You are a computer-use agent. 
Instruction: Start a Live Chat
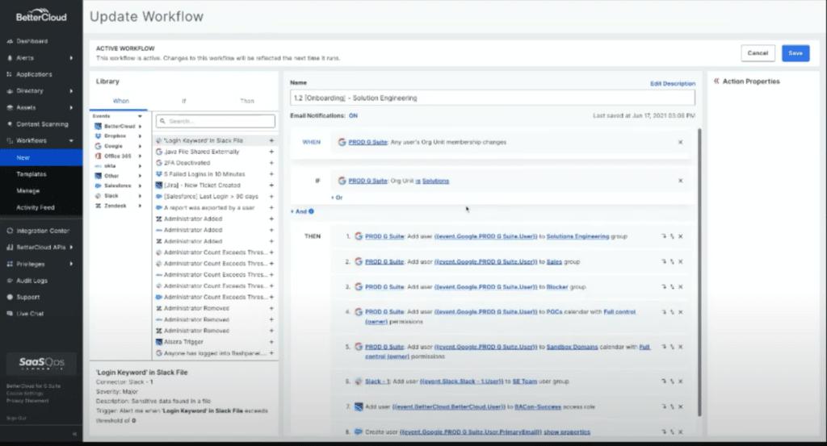click(30, 314)
